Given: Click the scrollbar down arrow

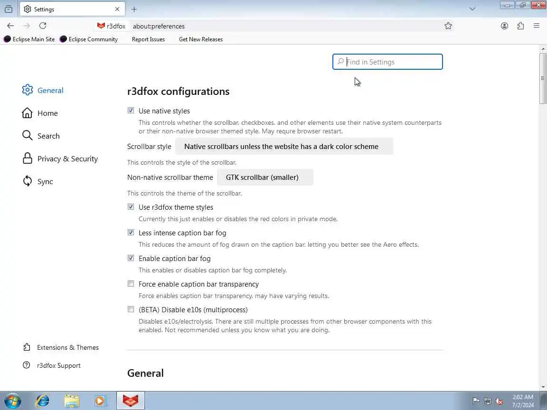Looking at the screenshot, I should coord(543,387).
